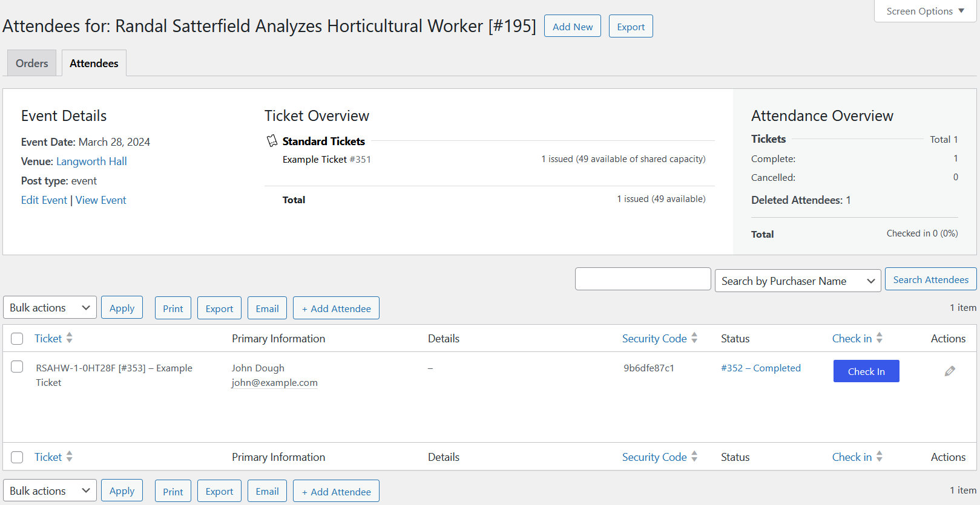Click the bottom + Add Attendee button
980x505 pixels.
tap(336, 491)
